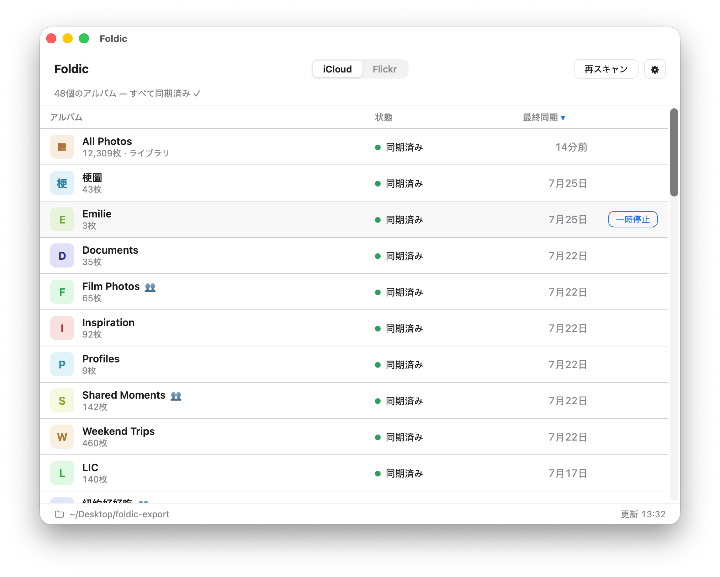Click the 48個のアルバム summary line
The width and height of the screenshot is (720, 577).
[x=127, y=93]
